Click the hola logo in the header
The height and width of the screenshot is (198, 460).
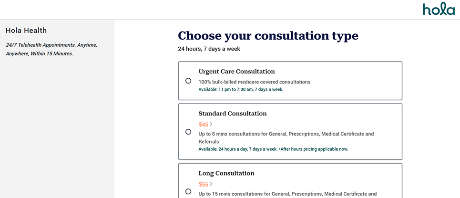coord(438,9)
